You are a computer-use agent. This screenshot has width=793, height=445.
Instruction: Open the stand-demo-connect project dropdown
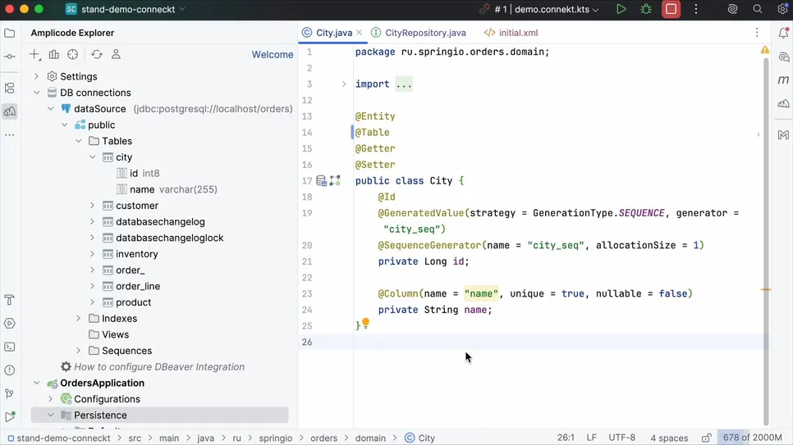tap(126, 10)
